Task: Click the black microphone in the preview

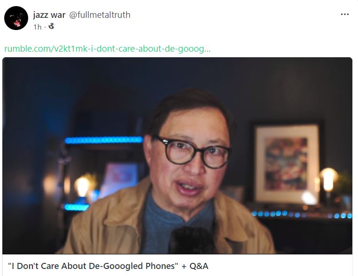Action: point(192,241)
